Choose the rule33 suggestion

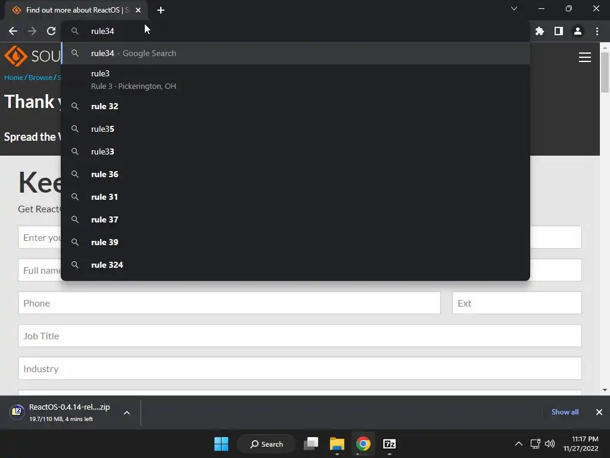[295, 151]
